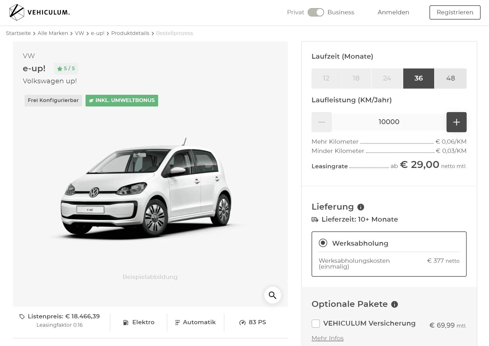Select 48 months Laufzeit

point(451,78)
